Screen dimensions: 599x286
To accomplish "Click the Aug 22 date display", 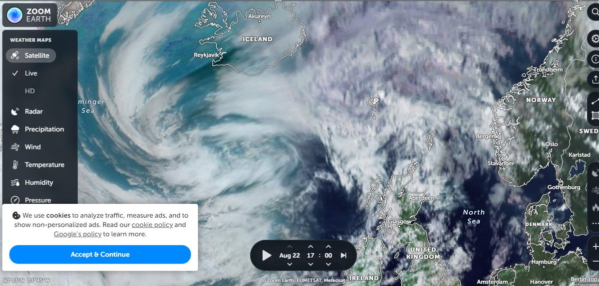I will pyautogui.click(x=290, y=256).
